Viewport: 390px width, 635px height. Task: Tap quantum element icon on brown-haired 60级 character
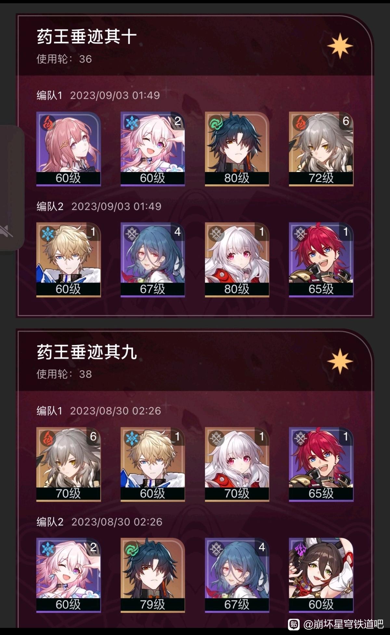[301, 549]
